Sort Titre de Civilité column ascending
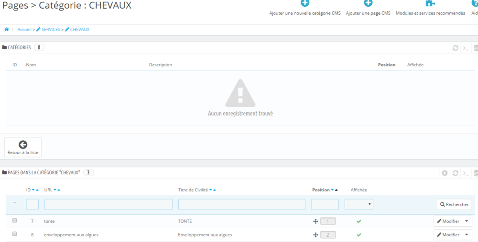This screenshot has width=478, height=242. [215, 190]
